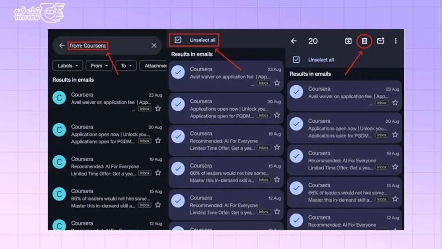Untick the Unselect all checkbox in middle panel
The height and width of the screenshot is (249, 442).
(x=178, y=40)
